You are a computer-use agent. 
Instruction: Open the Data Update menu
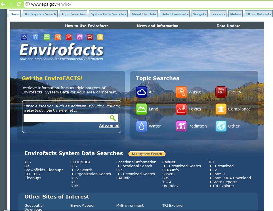[228, 26]
